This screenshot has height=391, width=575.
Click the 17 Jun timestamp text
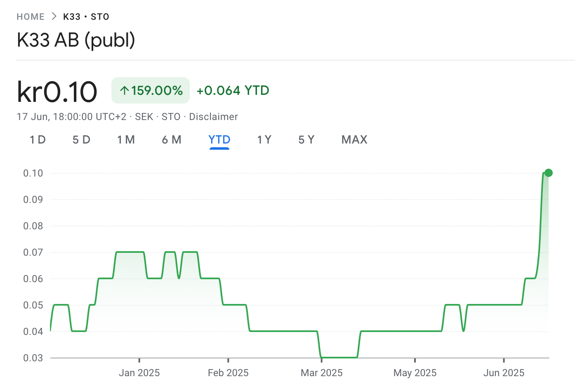pyautogui.click(x=71, y=117)
